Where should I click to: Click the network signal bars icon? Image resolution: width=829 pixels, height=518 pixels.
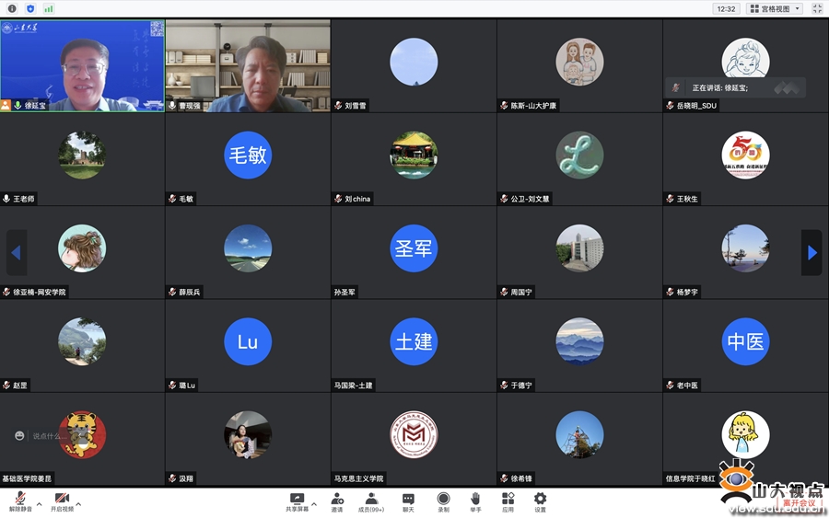48,9
